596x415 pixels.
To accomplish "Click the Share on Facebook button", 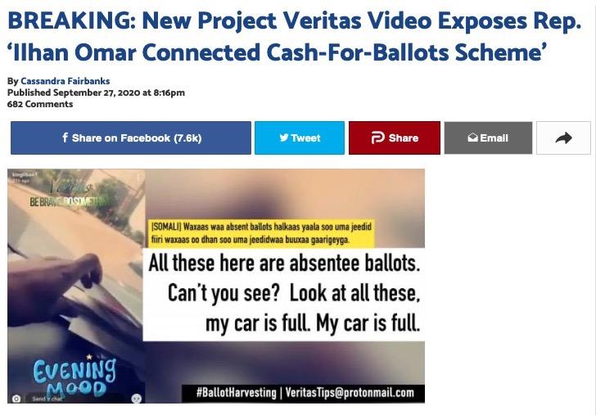I will (131, 138).
